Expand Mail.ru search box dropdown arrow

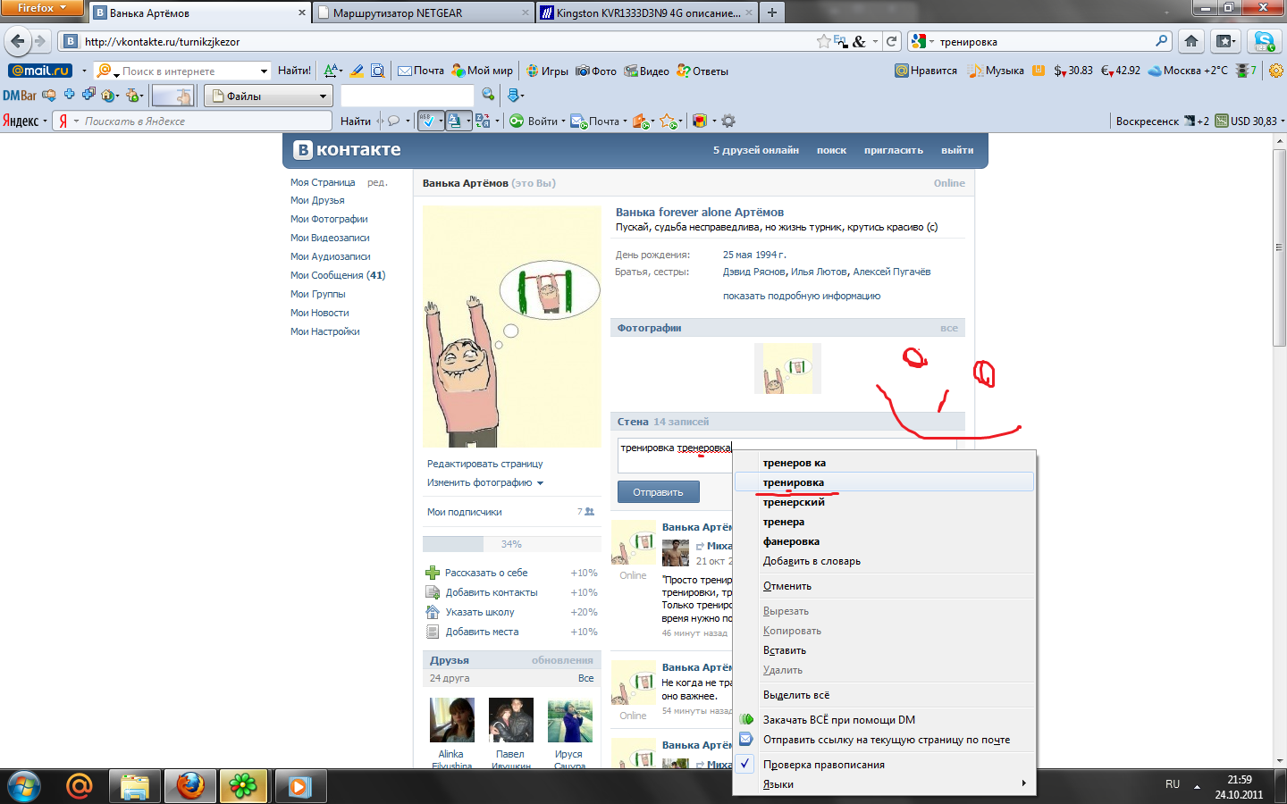coord(264,71)
